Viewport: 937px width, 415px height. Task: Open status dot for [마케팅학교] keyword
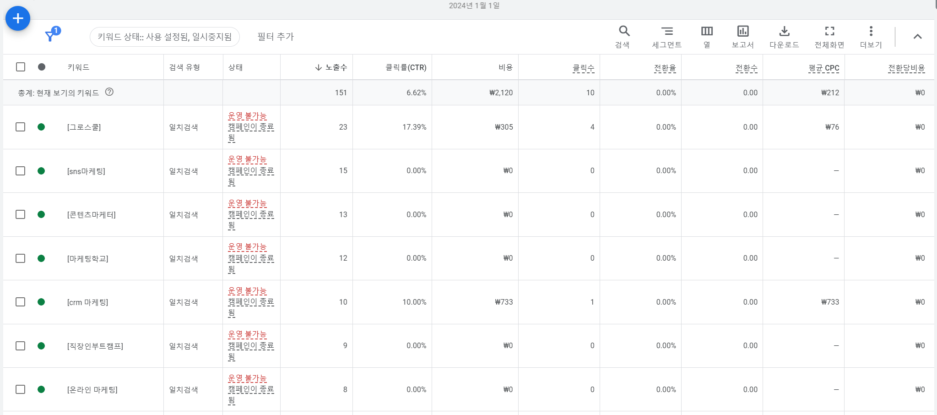tap(41, 258)
